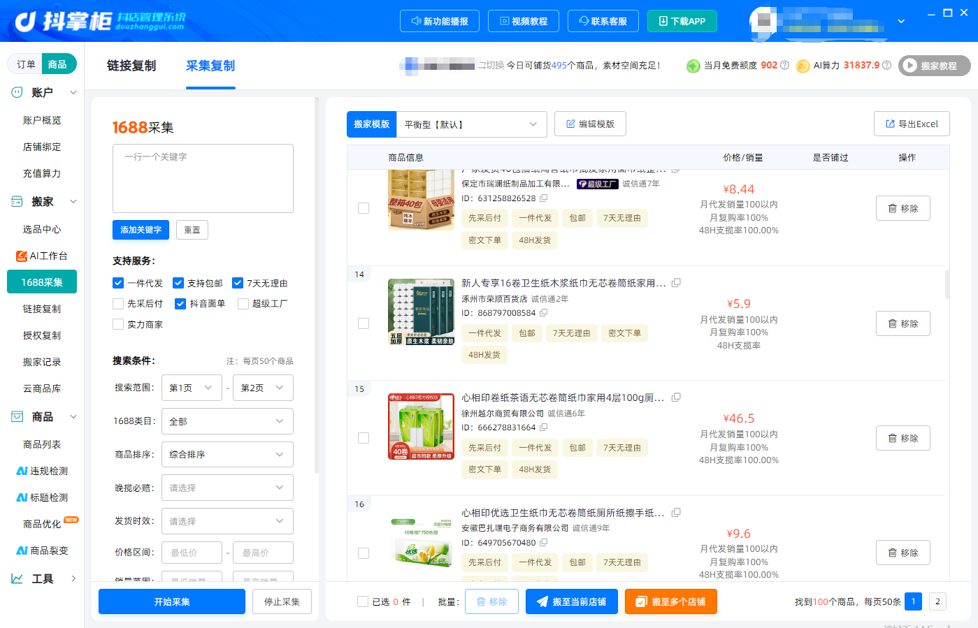978x628 pixels.
Task: Open the AI工作台 sidebar item
Action: click(x=42, y=256)
